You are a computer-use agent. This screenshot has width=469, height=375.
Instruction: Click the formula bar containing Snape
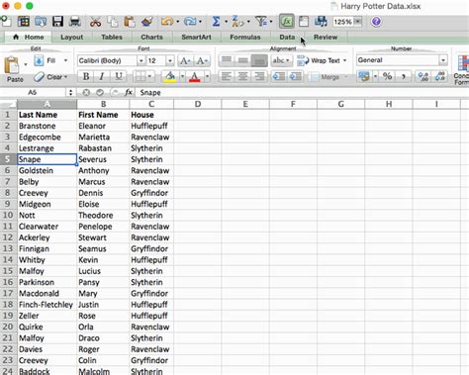[x=302, y=93]
